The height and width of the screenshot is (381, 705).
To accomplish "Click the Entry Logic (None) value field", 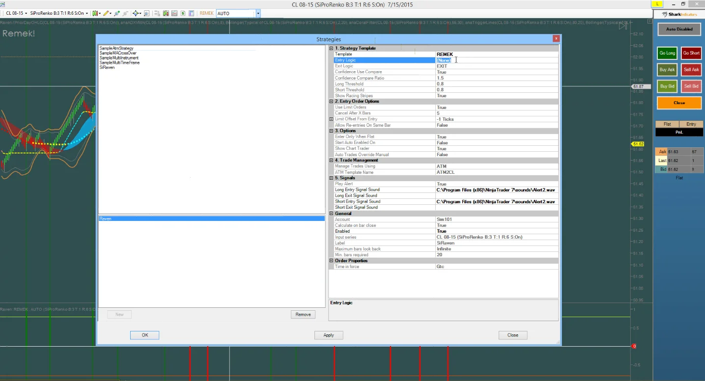I will 497,60.
